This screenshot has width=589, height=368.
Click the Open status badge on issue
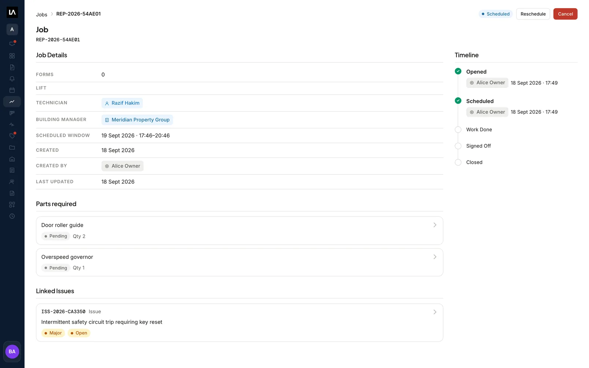79,333
